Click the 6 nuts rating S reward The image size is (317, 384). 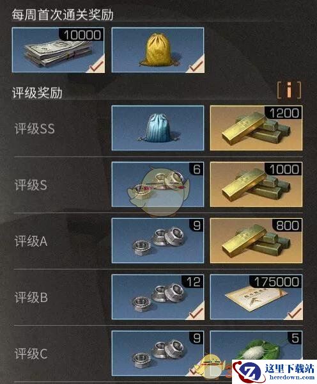[158, 184]
